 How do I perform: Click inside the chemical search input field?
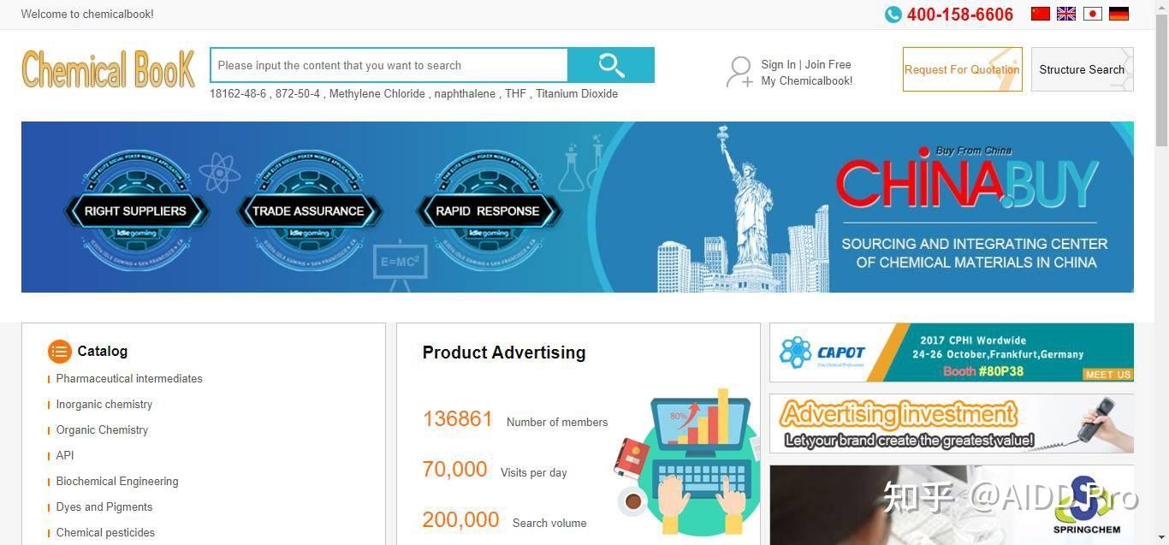(389, 65)
